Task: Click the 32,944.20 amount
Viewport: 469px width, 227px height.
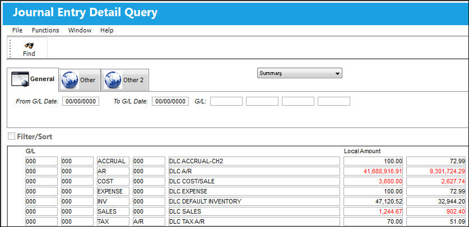Action: (436, 201)
